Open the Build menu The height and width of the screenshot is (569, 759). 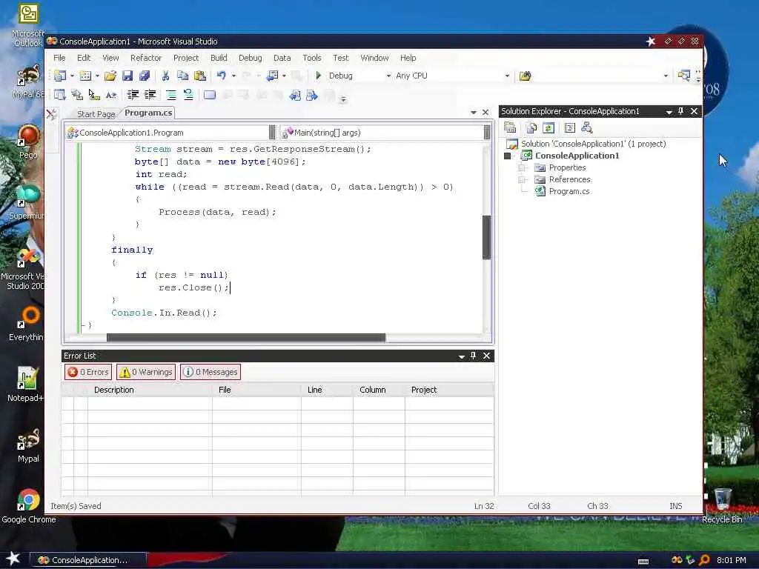click(x=219, y=58)
